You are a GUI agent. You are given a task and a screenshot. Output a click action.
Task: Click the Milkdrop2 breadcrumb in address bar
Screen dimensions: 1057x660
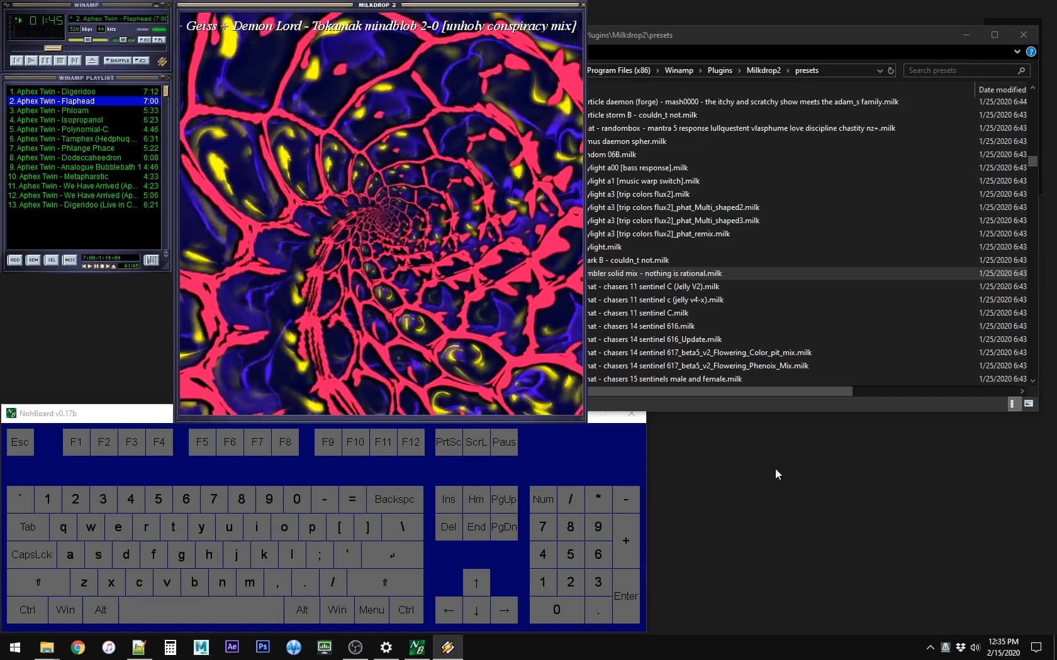pos(763,70)
